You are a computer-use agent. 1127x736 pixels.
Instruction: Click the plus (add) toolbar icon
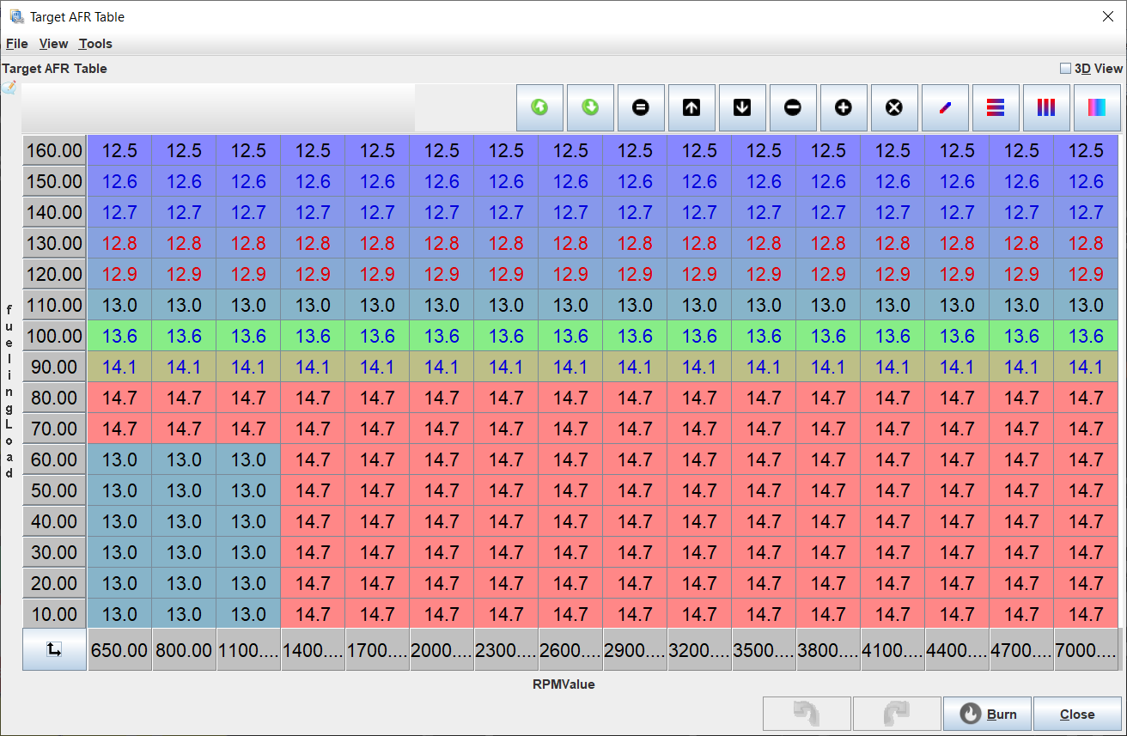pyautogui.click(x=844, y=107)
